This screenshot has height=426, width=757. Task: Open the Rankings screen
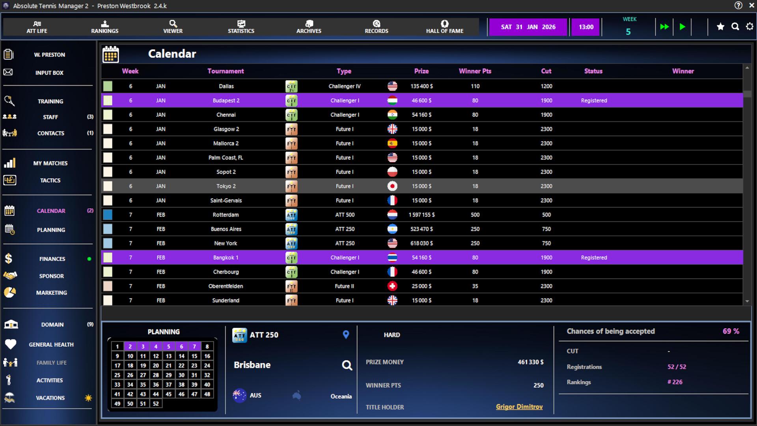click(x=104, y=27)
